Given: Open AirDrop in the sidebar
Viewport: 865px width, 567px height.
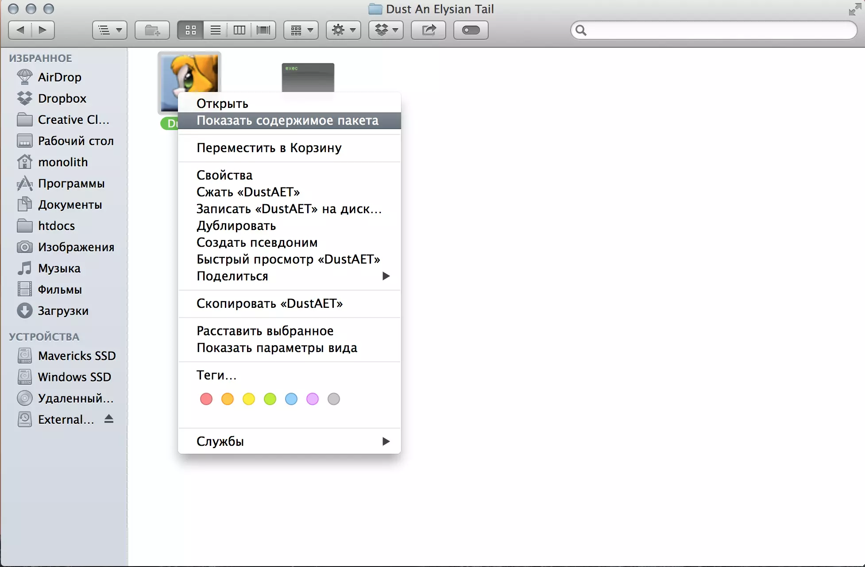Looking at the screenshot, I should [59, 77].
